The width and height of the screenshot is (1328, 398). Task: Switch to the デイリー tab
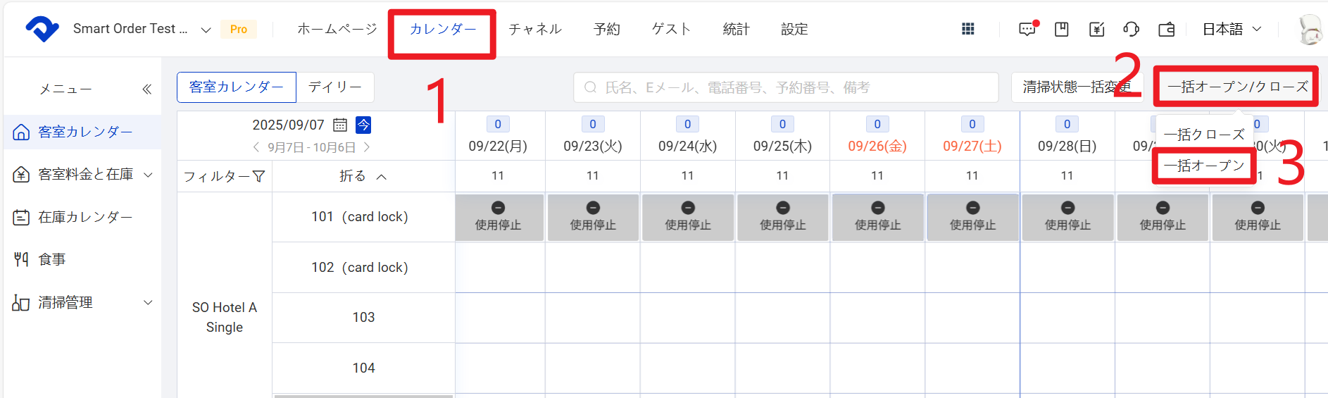click(335, 87)
